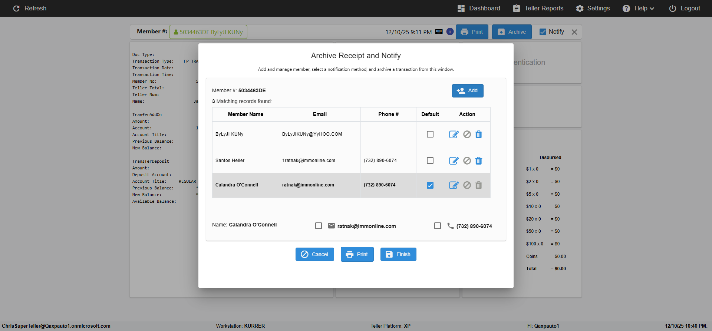Delete the ByLyJI KUNy member record

[x=479, y=135]
